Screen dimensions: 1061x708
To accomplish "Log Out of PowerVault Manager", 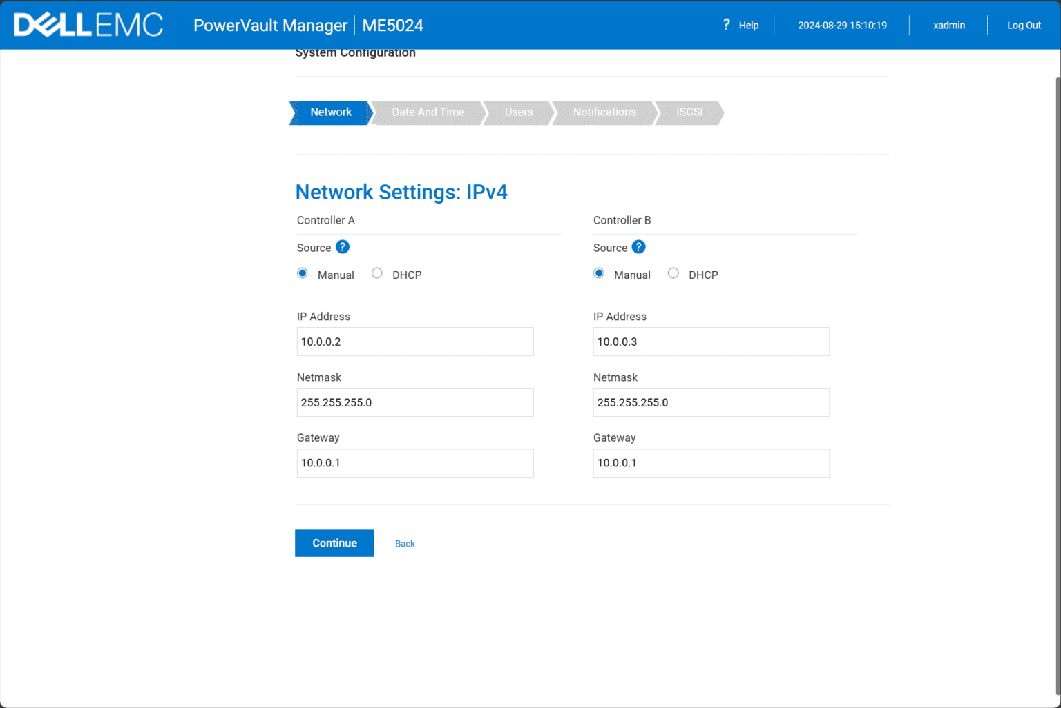I will tap(1023, 25).
